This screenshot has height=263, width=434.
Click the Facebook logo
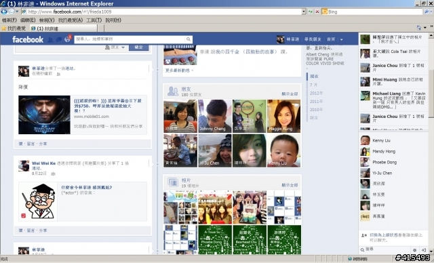click(28, 39)
